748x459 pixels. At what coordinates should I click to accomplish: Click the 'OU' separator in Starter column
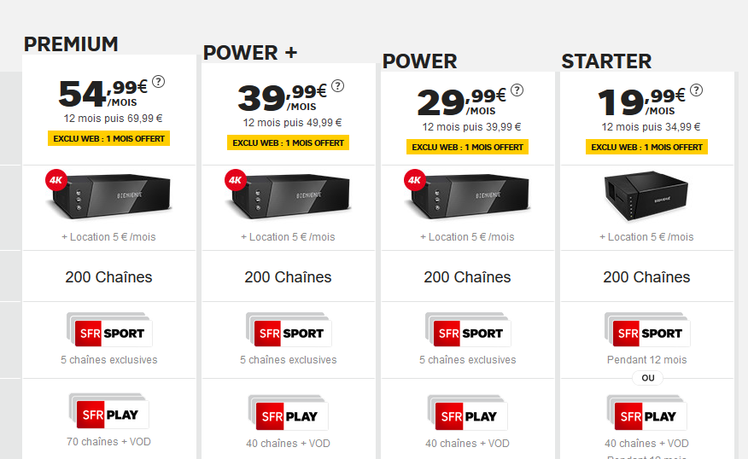pyautogui.click(x=647, y=378)
